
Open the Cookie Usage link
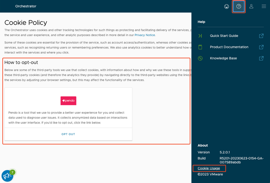(209, 168)
